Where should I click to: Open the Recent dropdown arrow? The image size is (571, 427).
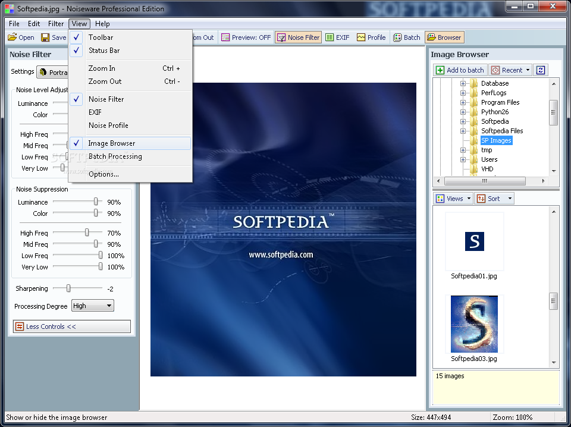point(528,70)
